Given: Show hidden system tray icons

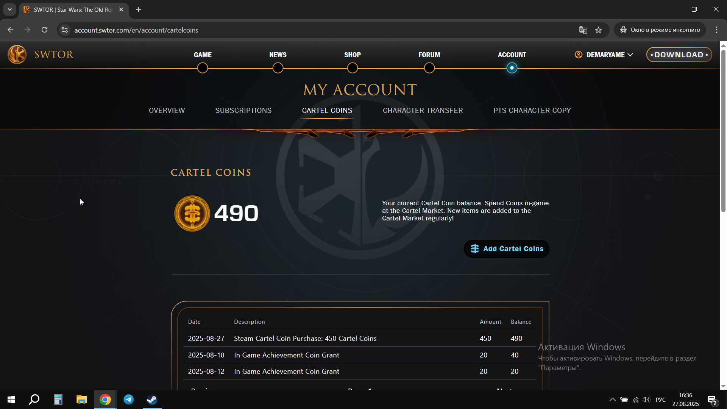Looking at the screenshot, I should (x=612, y=400).
